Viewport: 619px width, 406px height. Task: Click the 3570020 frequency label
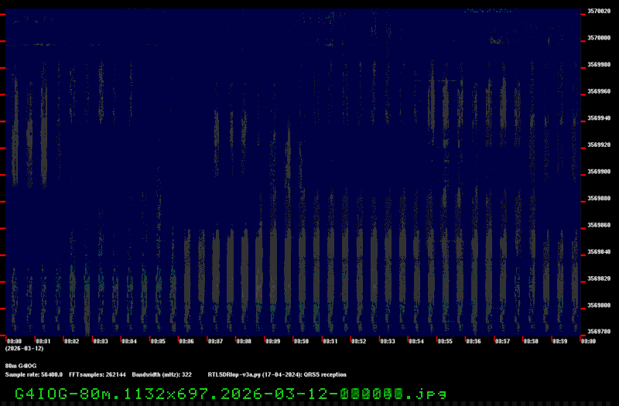click(599, 11)
